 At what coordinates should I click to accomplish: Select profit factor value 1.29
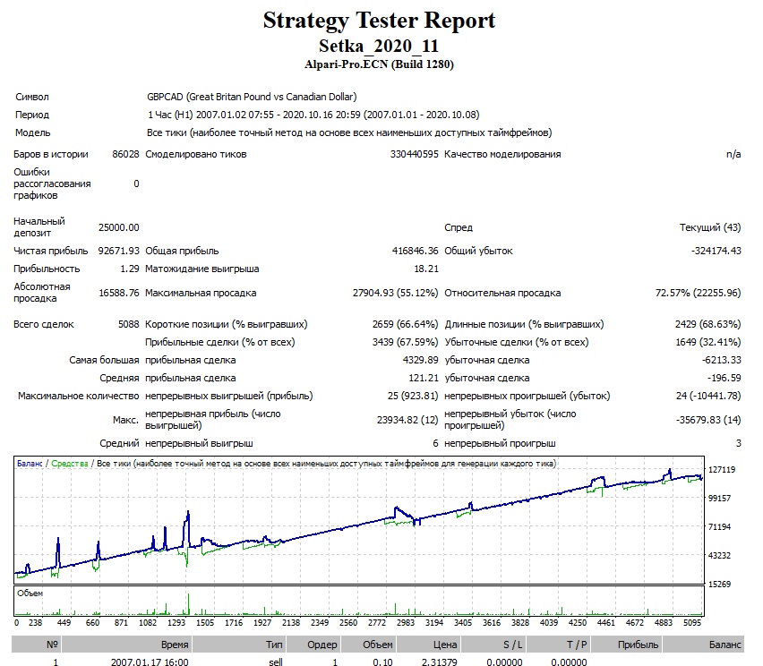click(x=130, y=269)
